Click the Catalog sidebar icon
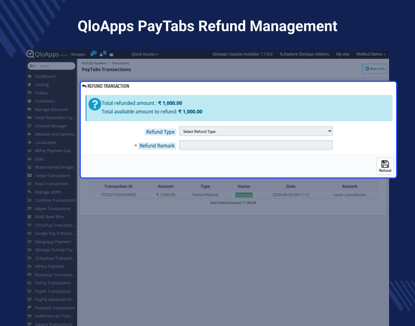Image resolution: width=415 pixels, height=326 pixels. pyautogui.click(x=29, y=84)
